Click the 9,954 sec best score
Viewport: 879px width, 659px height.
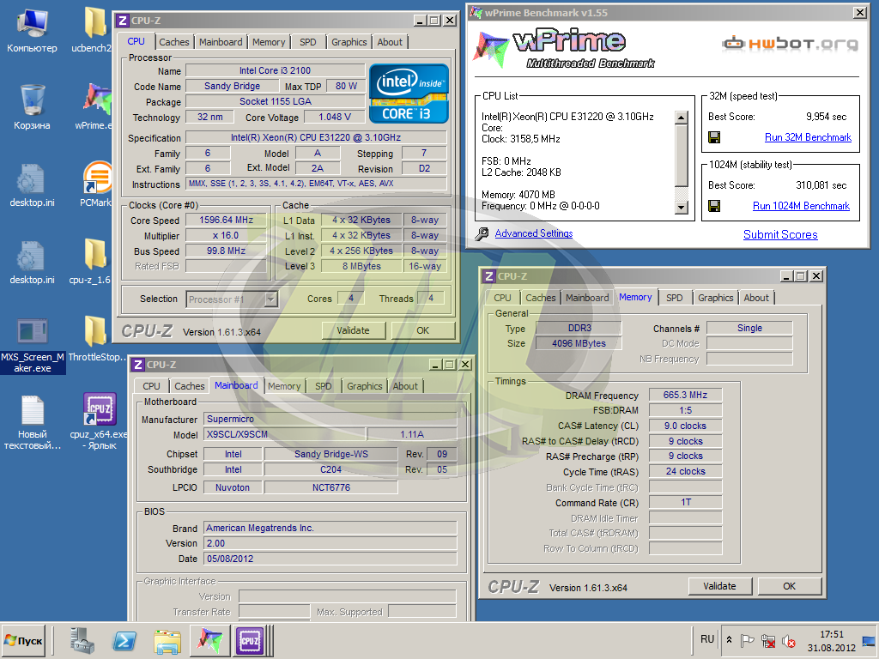tap(827, 117)
